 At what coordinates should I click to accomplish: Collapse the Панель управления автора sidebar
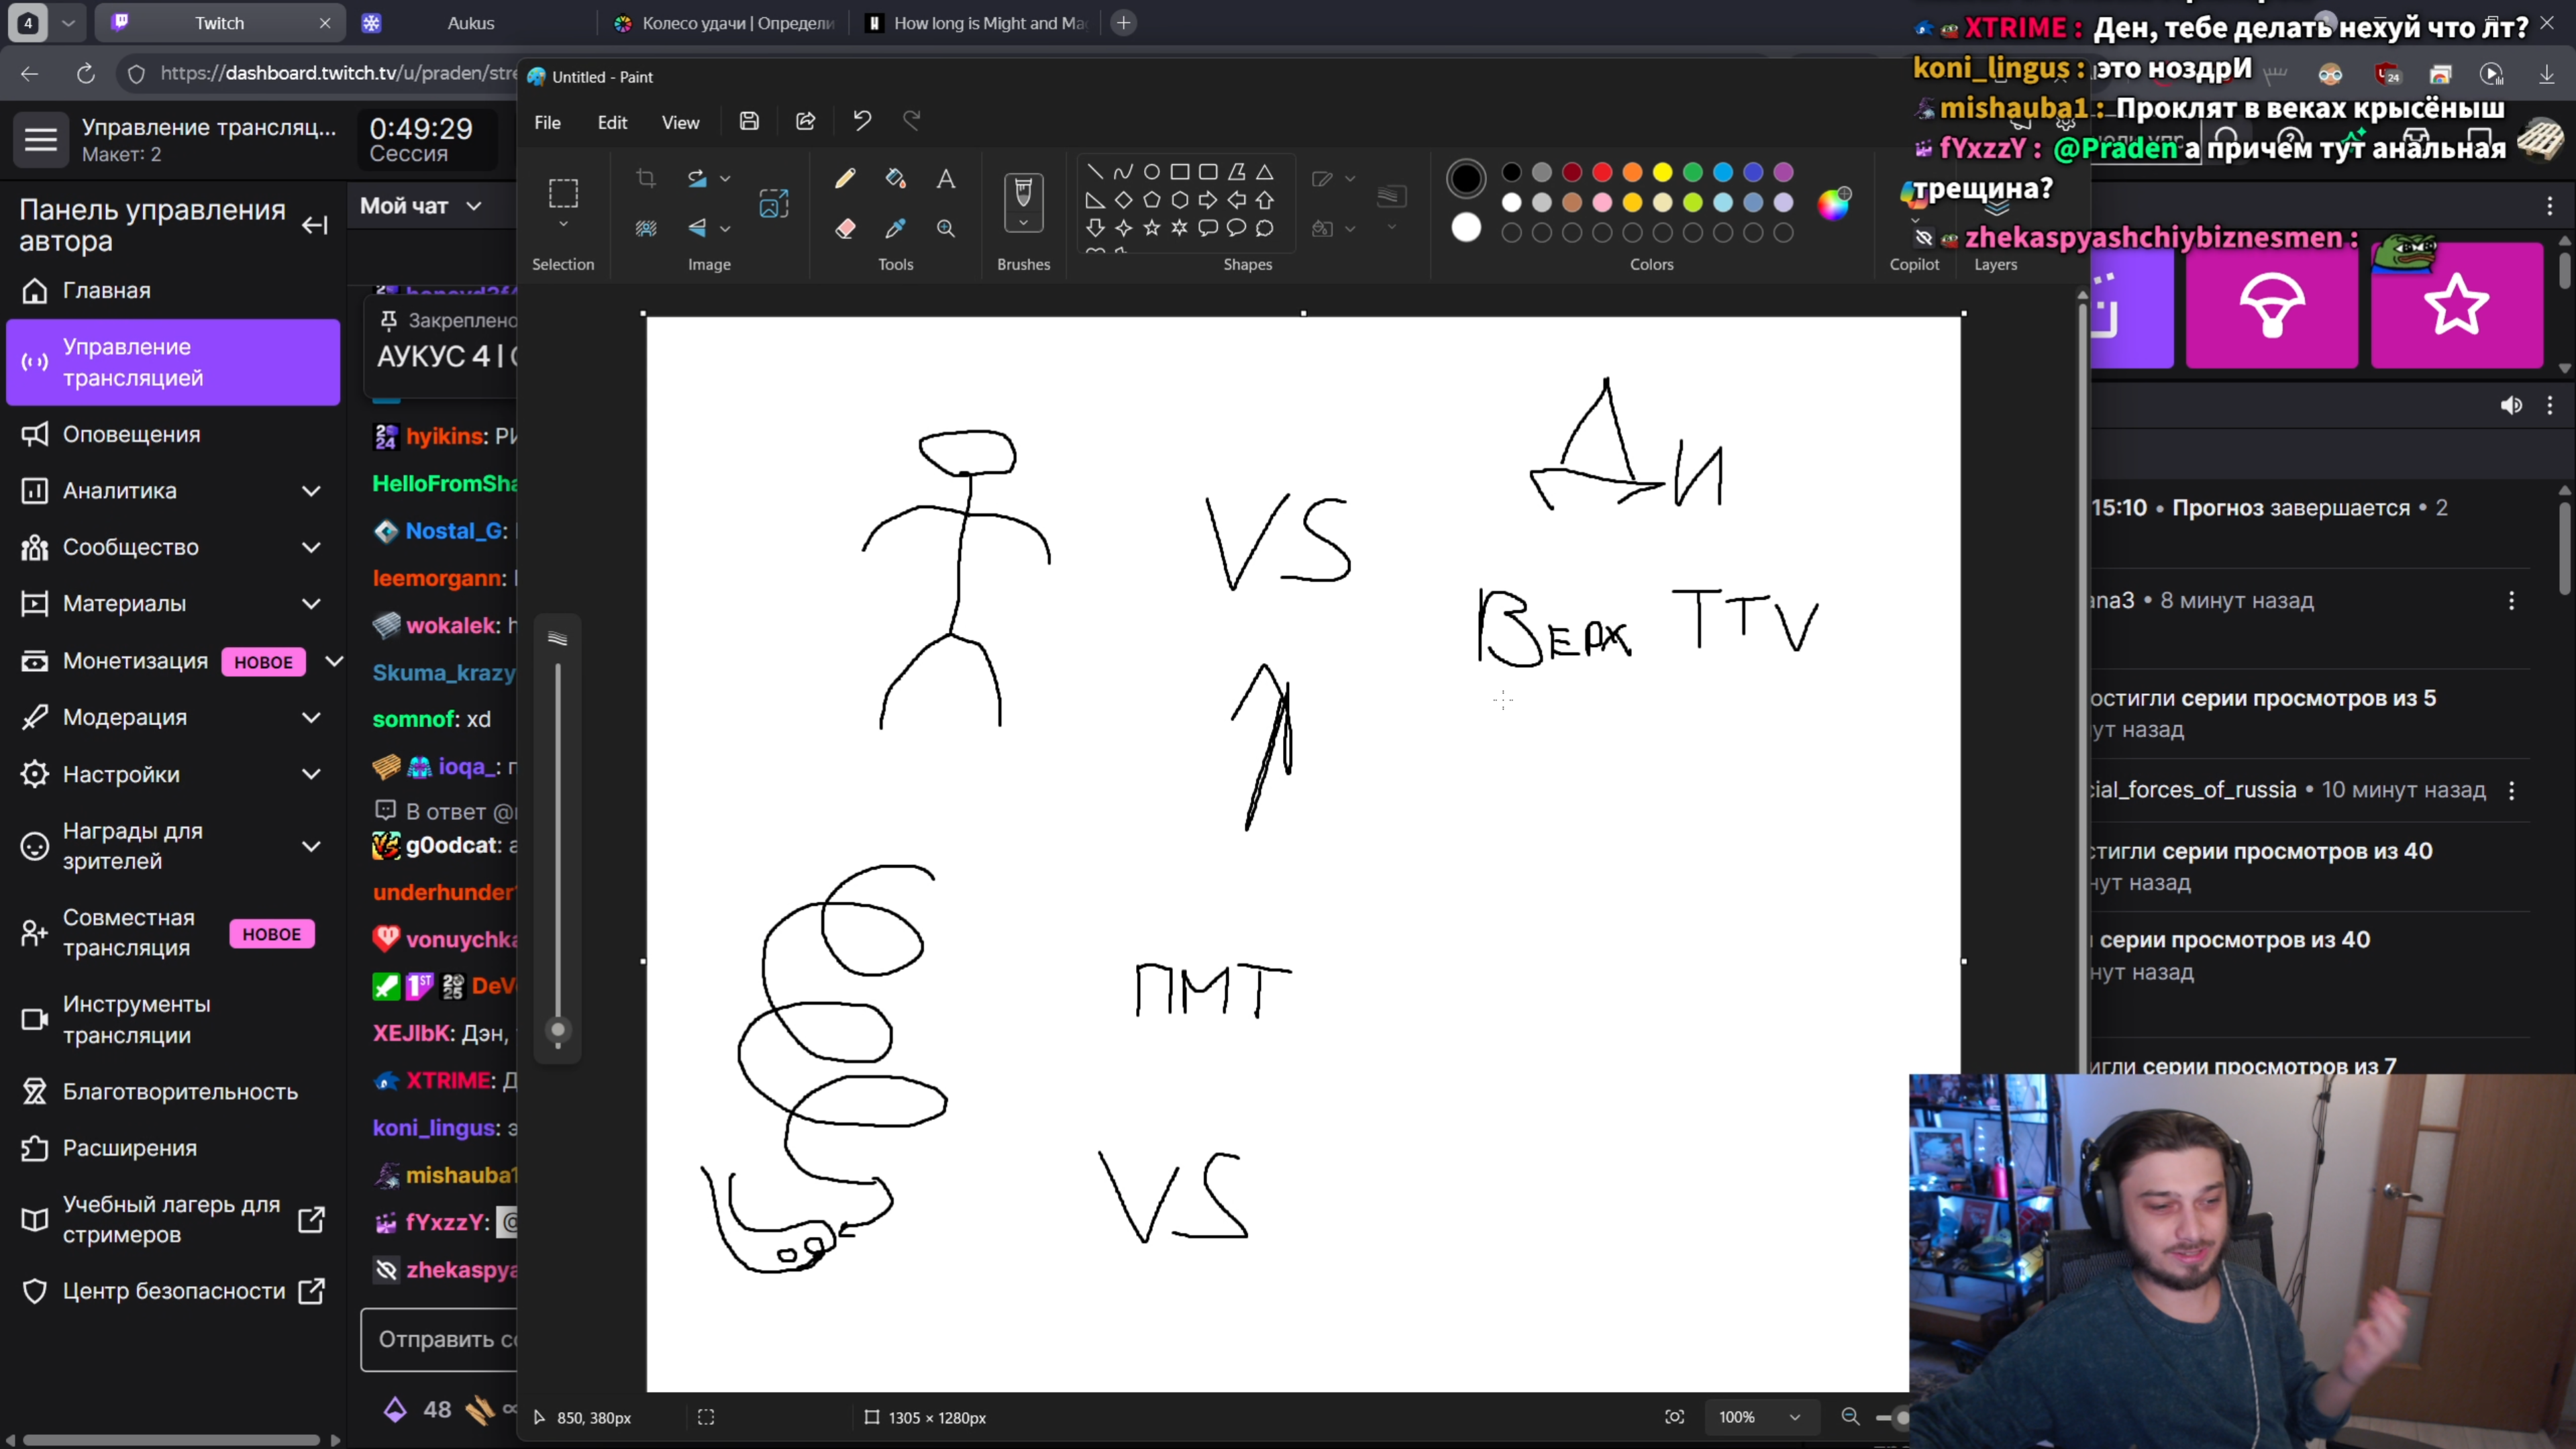point(314,225)
